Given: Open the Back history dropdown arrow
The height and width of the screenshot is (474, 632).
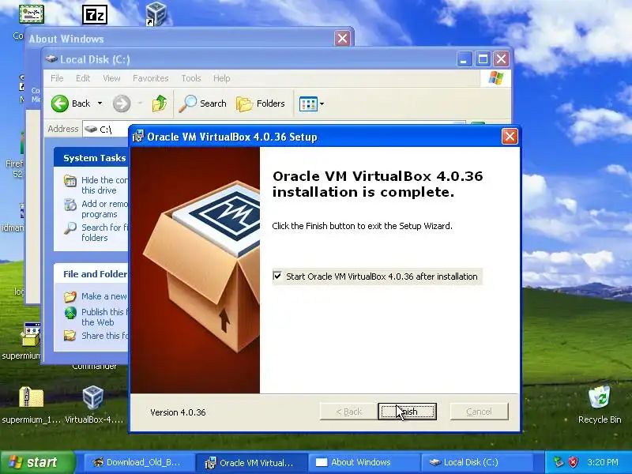Looking at the screenshot, I should tap(100, 103).
